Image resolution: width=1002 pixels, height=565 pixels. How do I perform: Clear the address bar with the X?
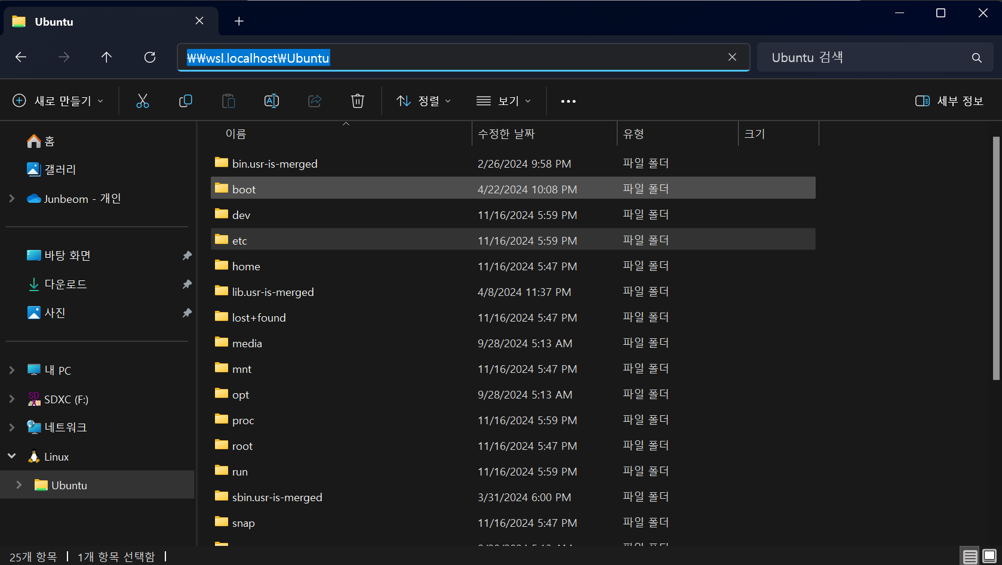click(732, 57)
